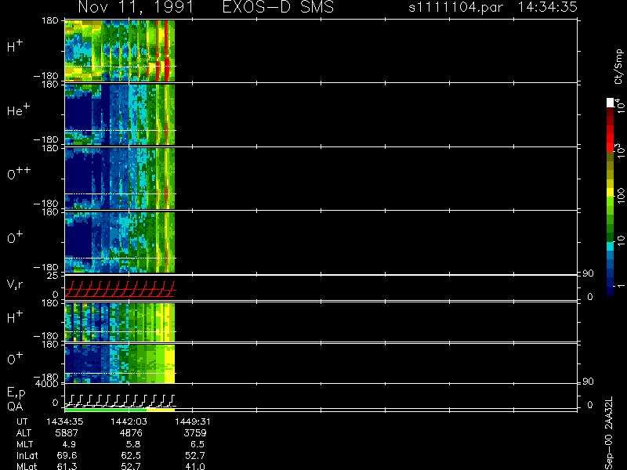Viewport: 627px width, 470px height.
Task: Pick the white top swatch of the color bar
Action: 610,103
